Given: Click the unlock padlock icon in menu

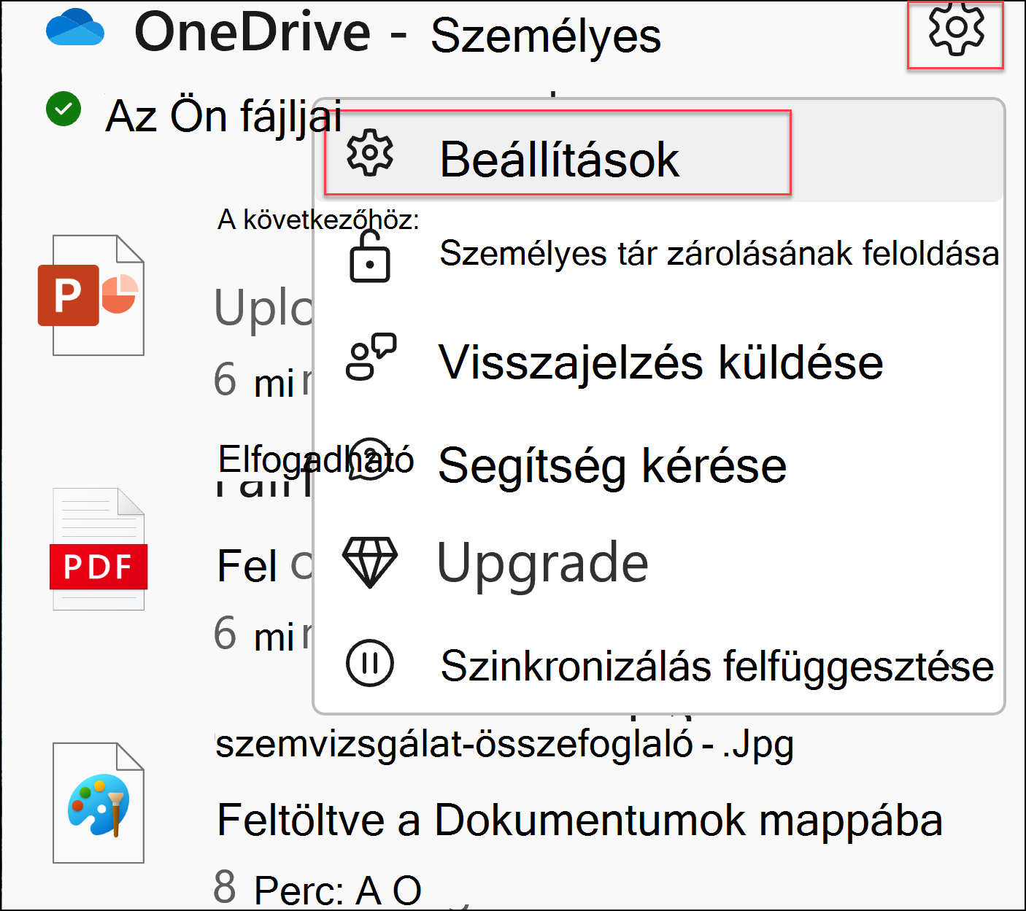Looking at the screenshot, I should [370, 256].
